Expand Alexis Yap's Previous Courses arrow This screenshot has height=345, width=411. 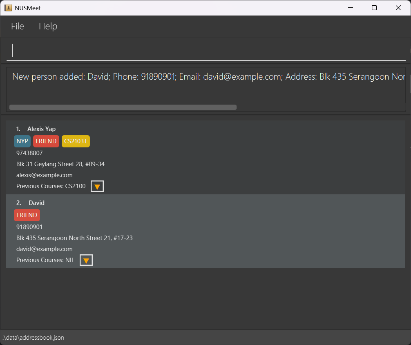[97, 187]
